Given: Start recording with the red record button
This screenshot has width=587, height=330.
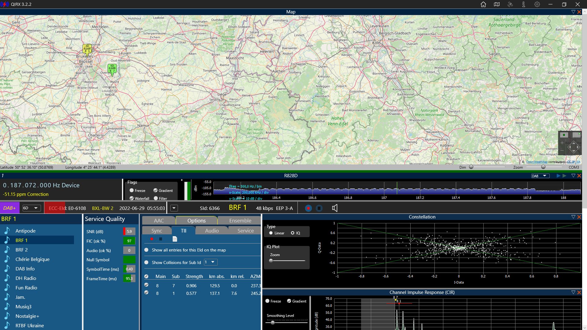Looking at the screenshot, I should (308, 208).
